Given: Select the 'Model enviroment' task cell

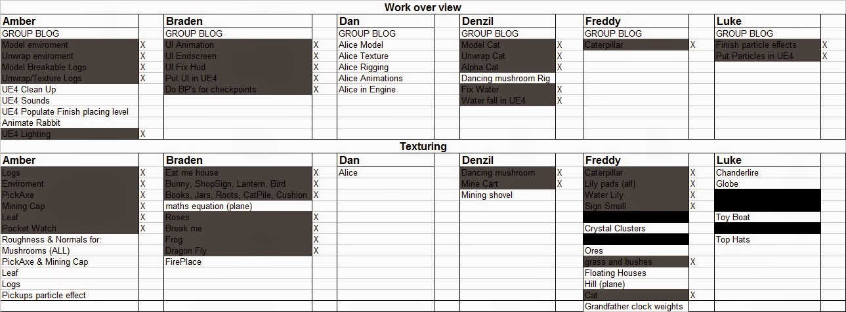Looking at the screenshot, I should pyautogui.click(x=70, y=45).
